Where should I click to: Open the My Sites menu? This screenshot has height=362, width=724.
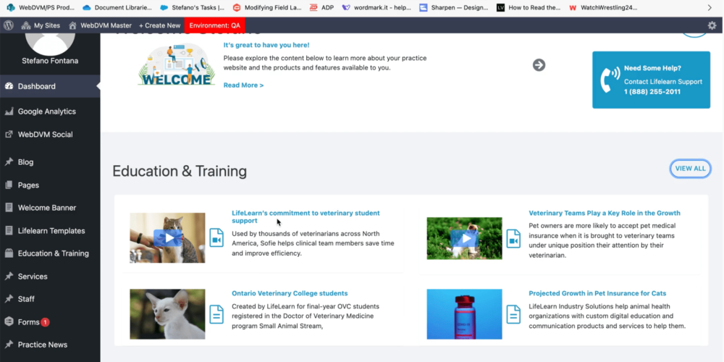tap(41, 25)
